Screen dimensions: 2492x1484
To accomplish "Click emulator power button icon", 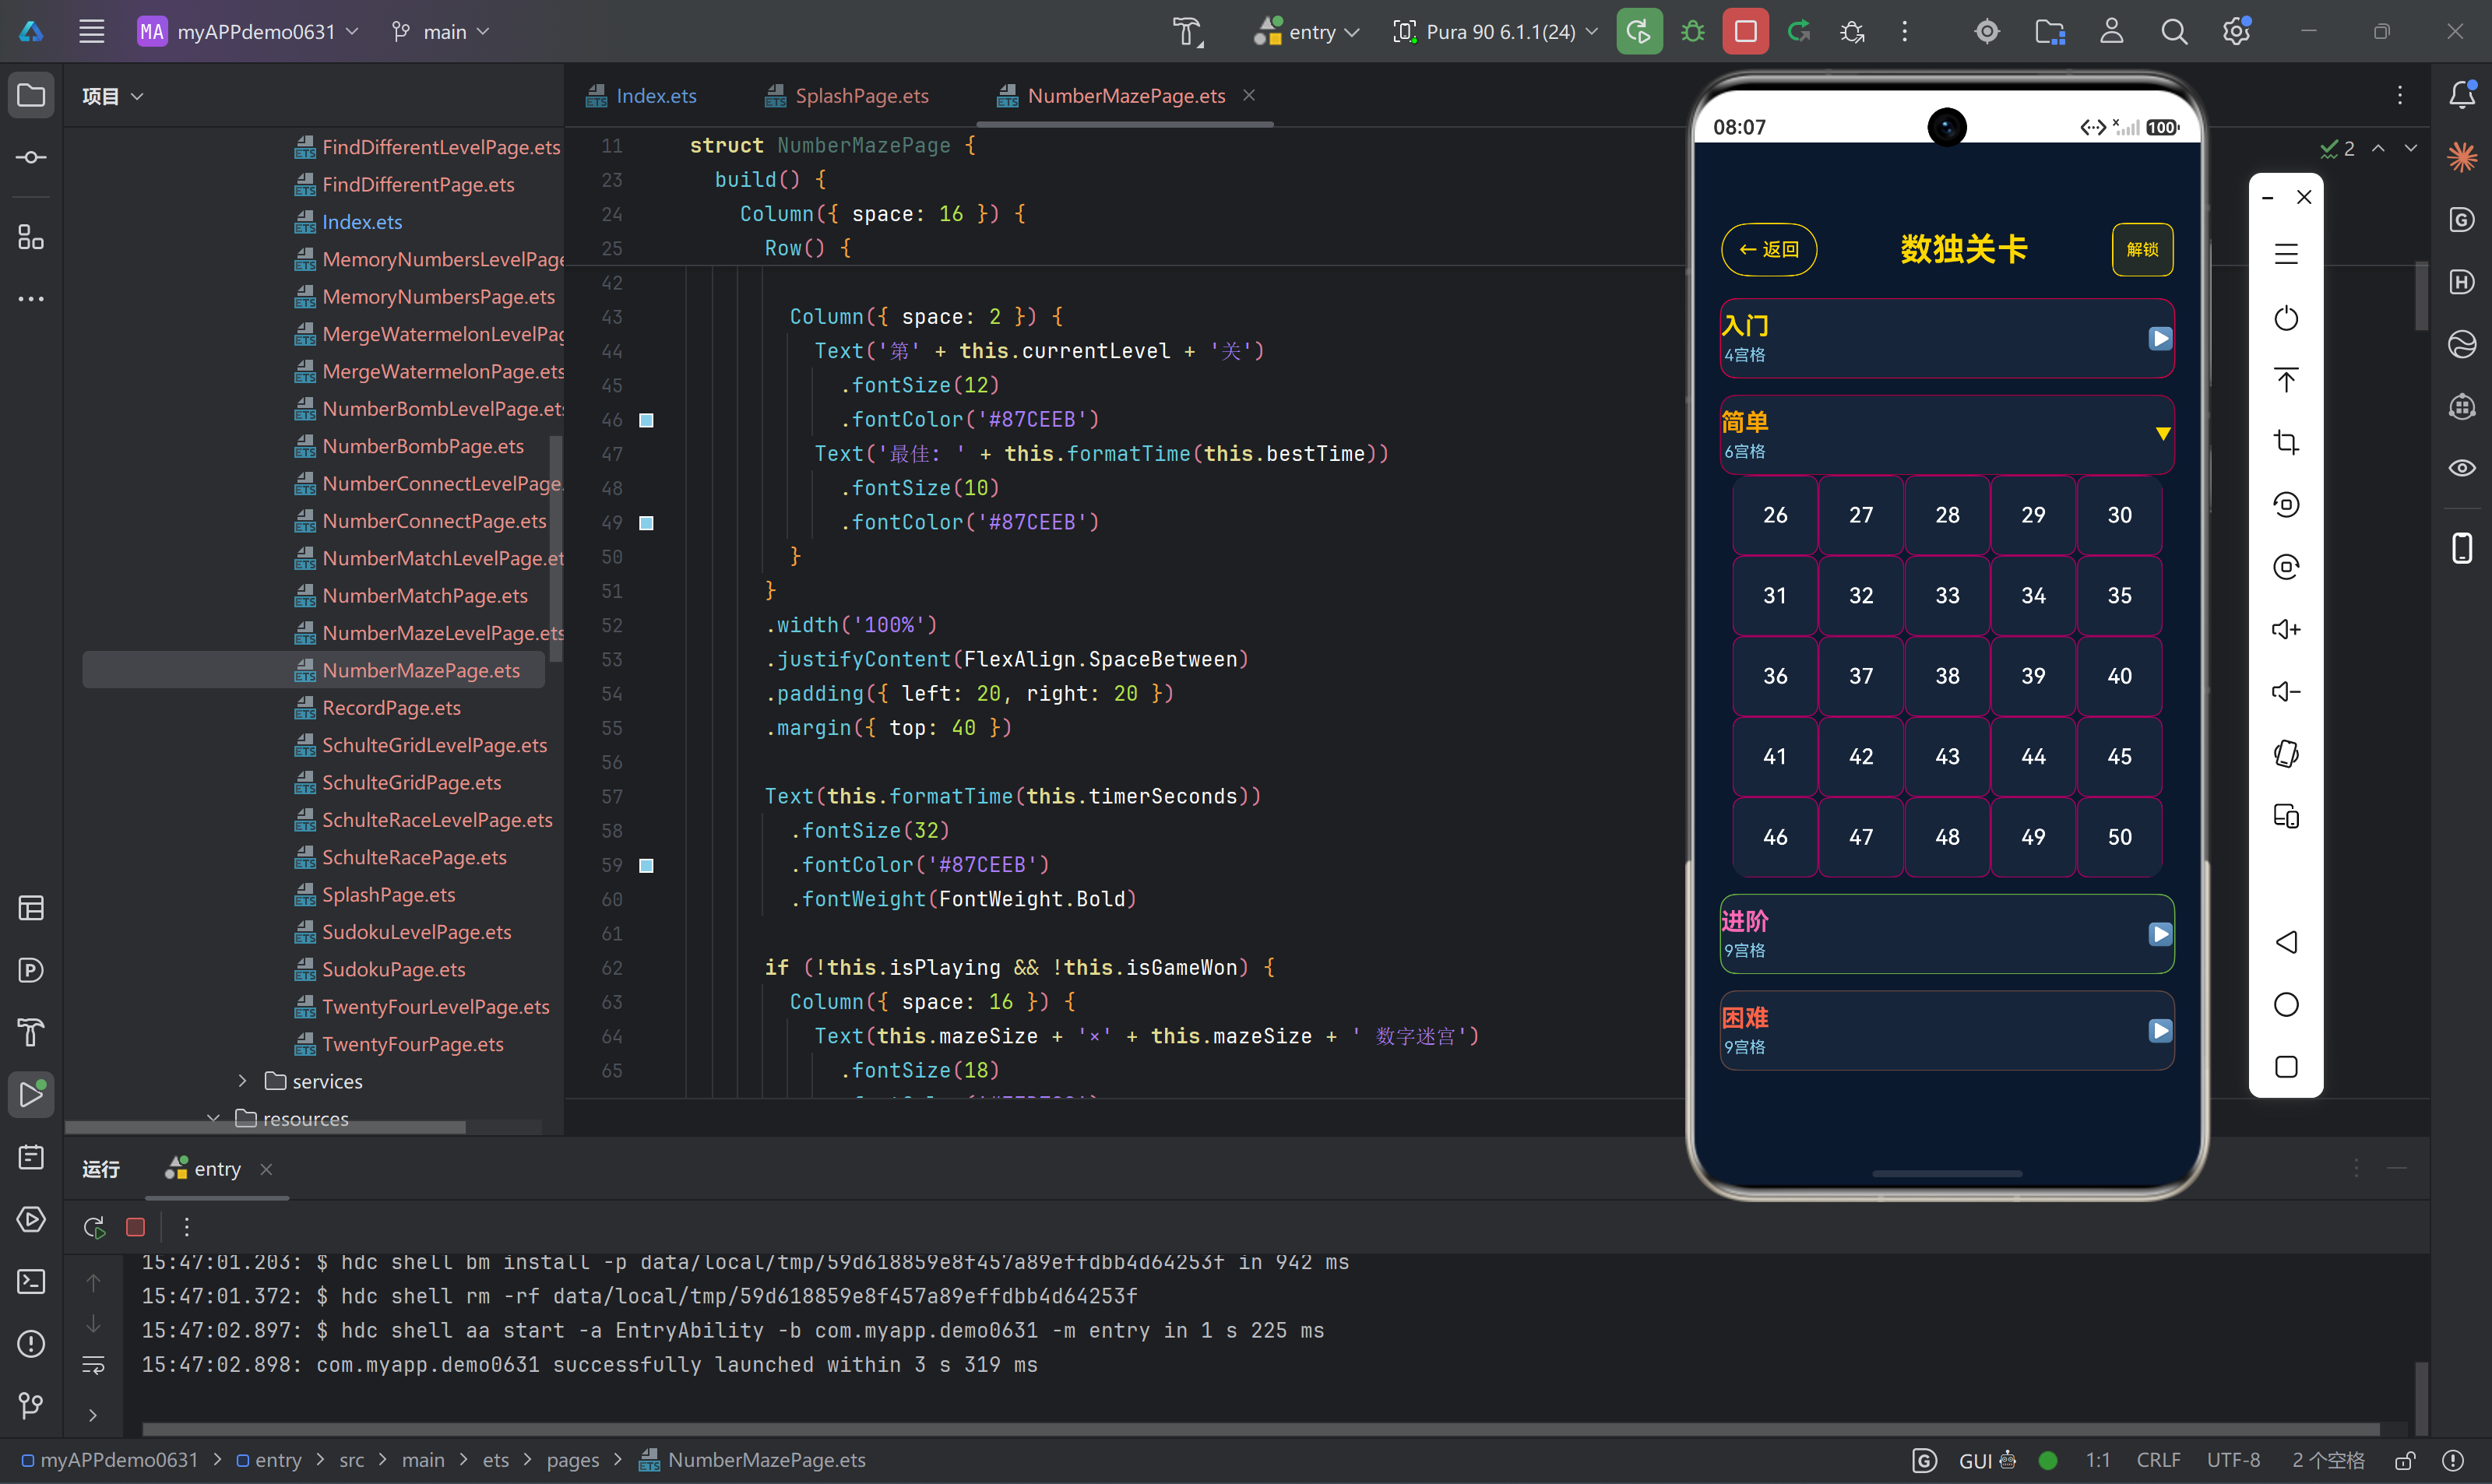I will pyautogui.click(x=2285, y=318).
